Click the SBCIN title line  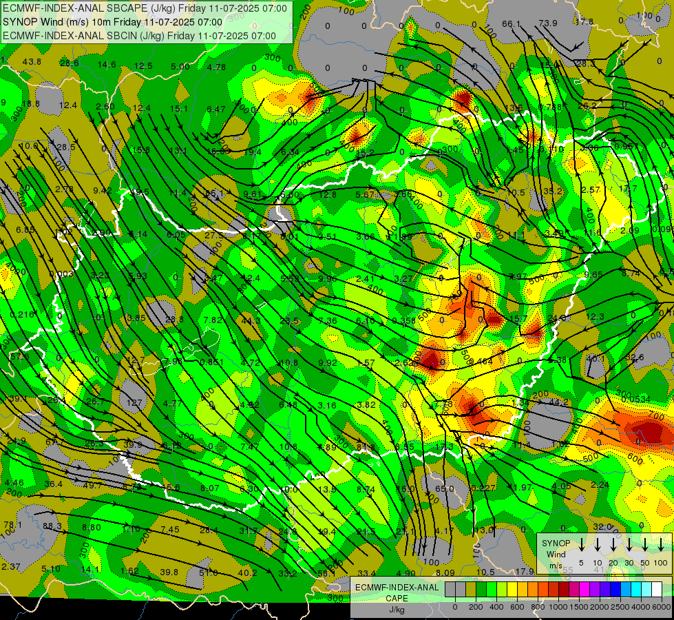[139, 36]
